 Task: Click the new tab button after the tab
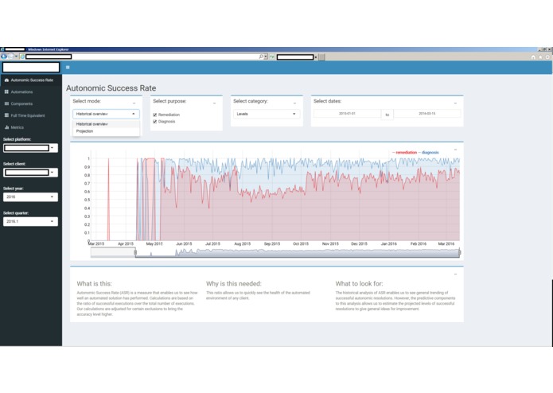[x=321, y=57]
